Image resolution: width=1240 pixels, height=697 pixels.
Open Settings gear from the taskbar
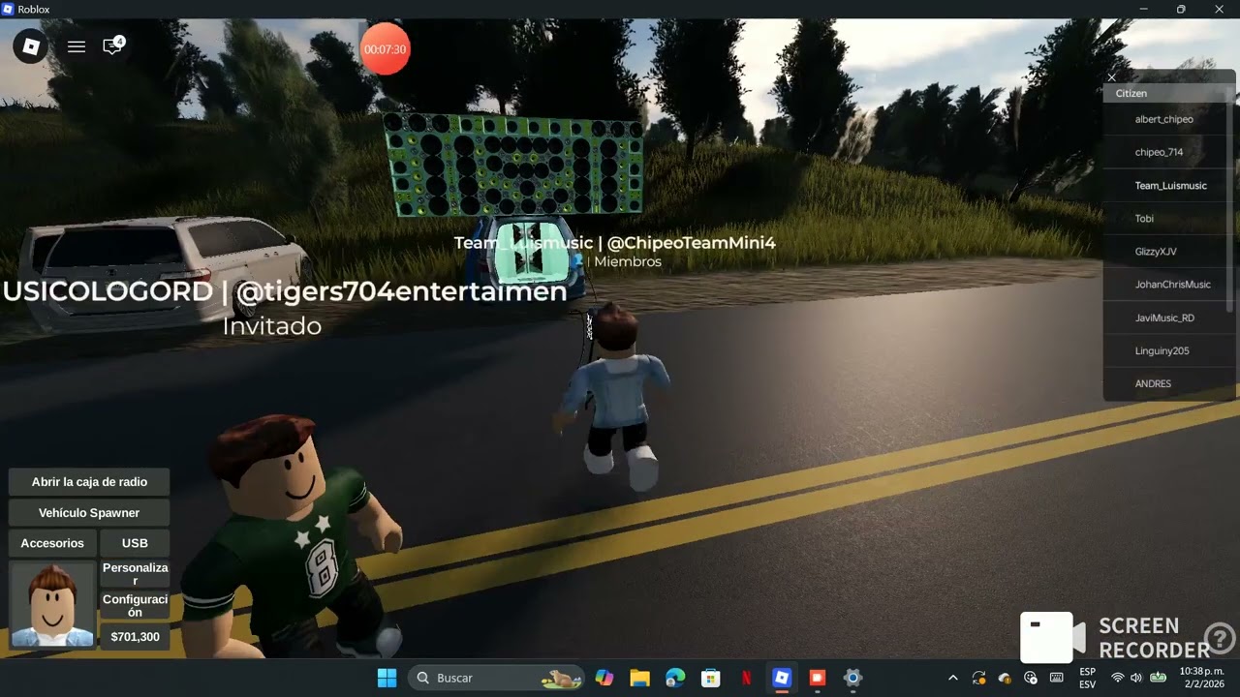pos(852,678)
